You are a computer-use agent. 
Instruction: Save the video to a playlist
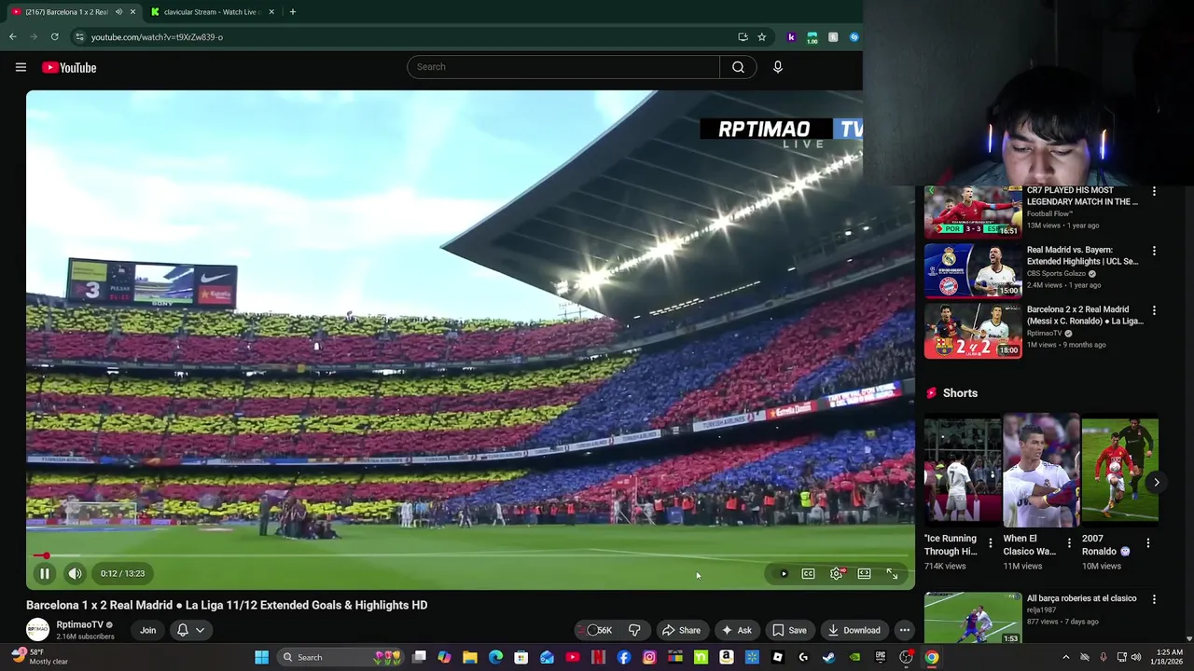tap(789, 630)
